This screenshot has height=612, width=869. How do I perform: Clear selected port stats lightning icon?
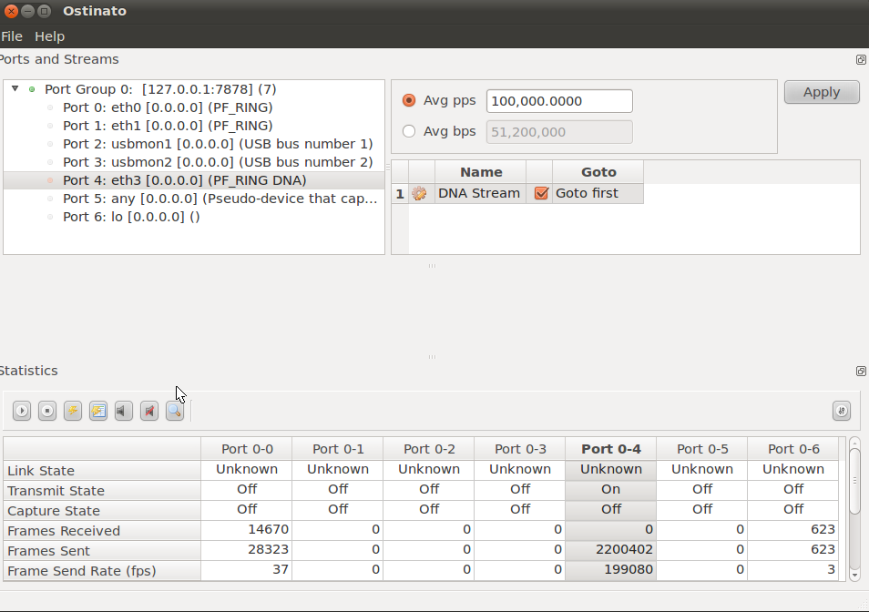point(73,411)
